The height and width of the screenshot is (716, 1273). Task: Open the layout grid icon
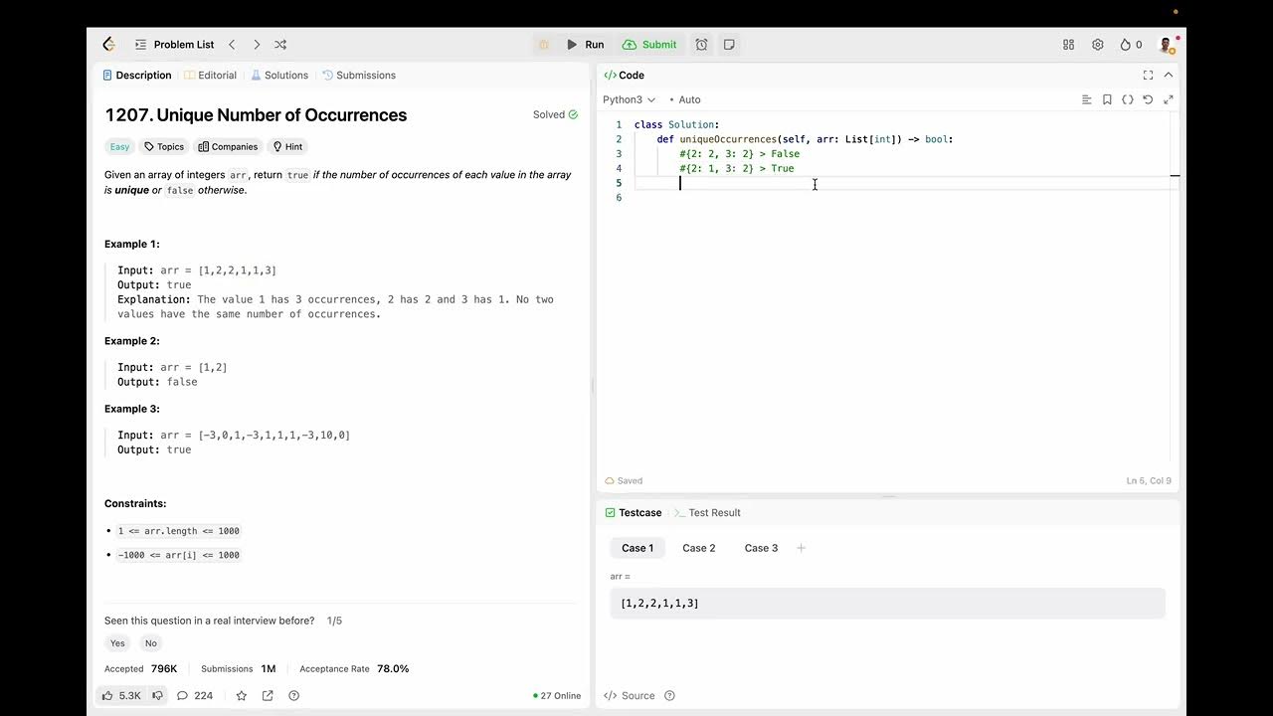click(x=1068, y=45)
